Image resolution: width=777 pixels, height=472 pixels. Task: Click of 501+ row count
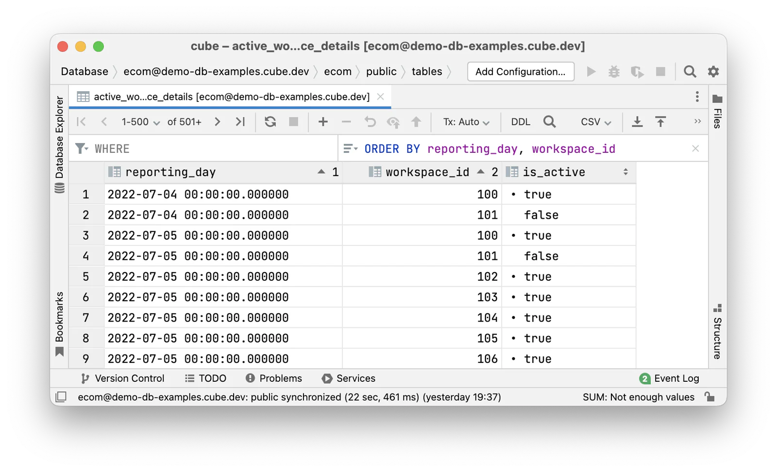[185, 122]
